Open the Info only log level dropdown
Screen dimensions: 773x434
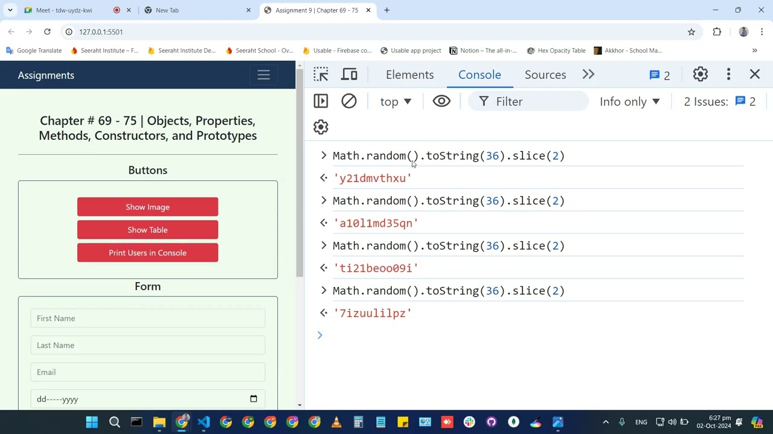click(630, 102)
